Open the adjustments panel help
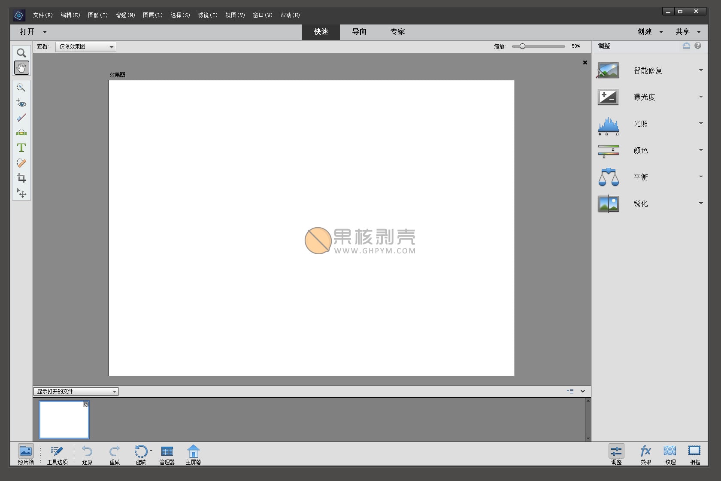This screenshot has width=721, height=481. [698, 46]
